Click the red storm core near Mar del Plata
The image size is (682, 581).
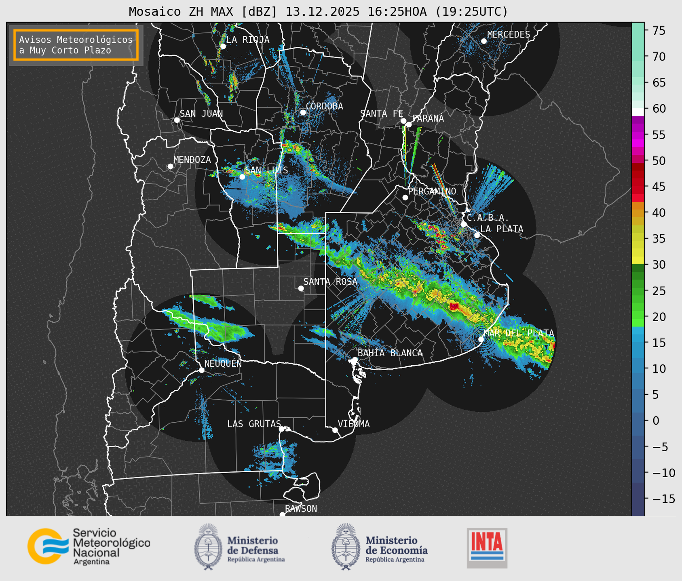[454, 307]
